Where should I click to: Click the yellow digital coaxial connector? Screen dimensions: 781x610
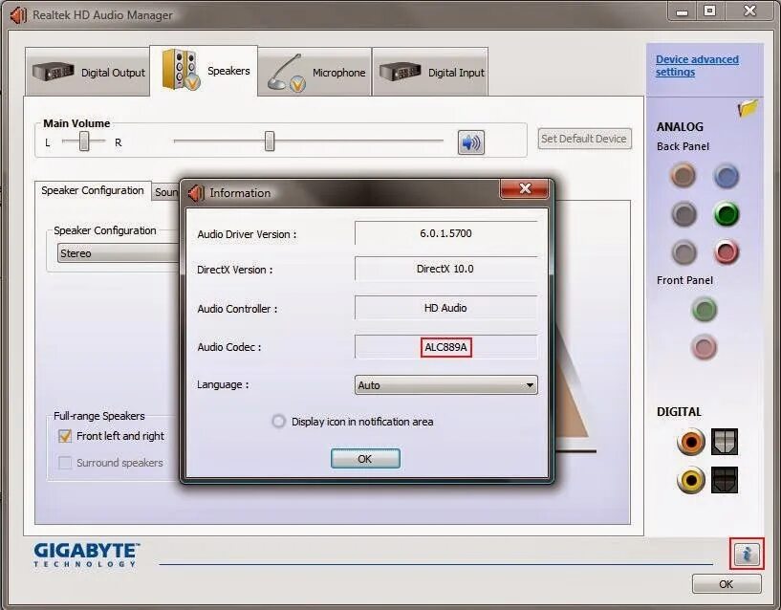click(691, 480)
